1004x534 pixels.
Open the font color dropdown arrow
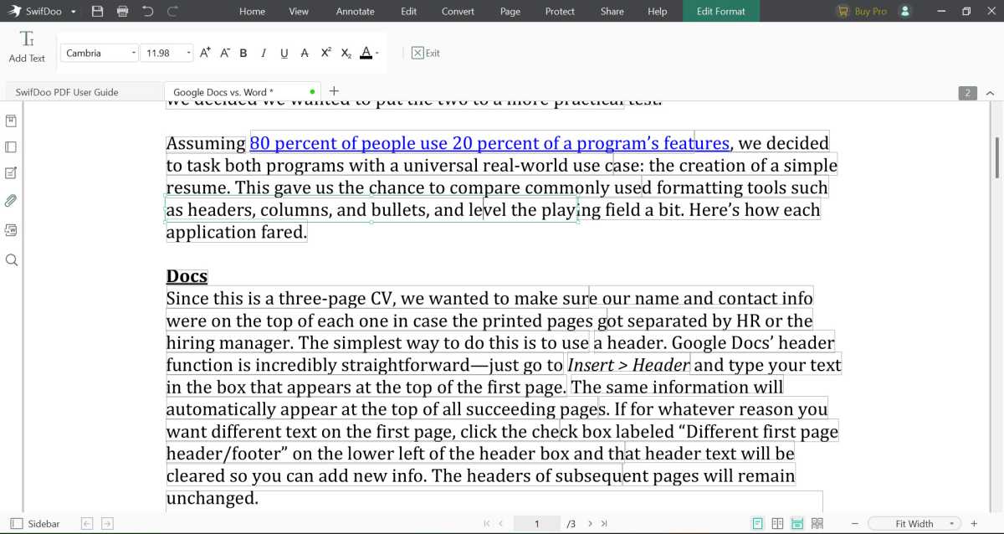click(x=378, y=53)
